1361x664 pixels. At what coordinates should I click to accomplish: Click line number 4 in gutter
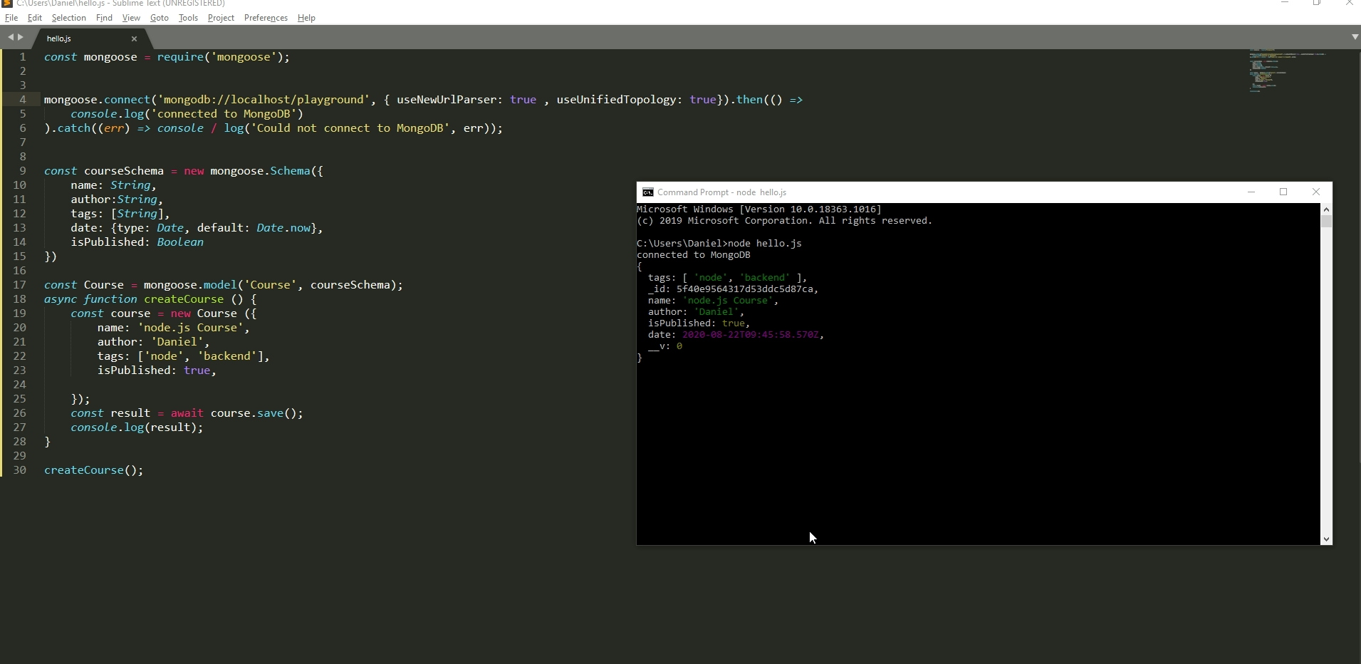coord(23,100)
